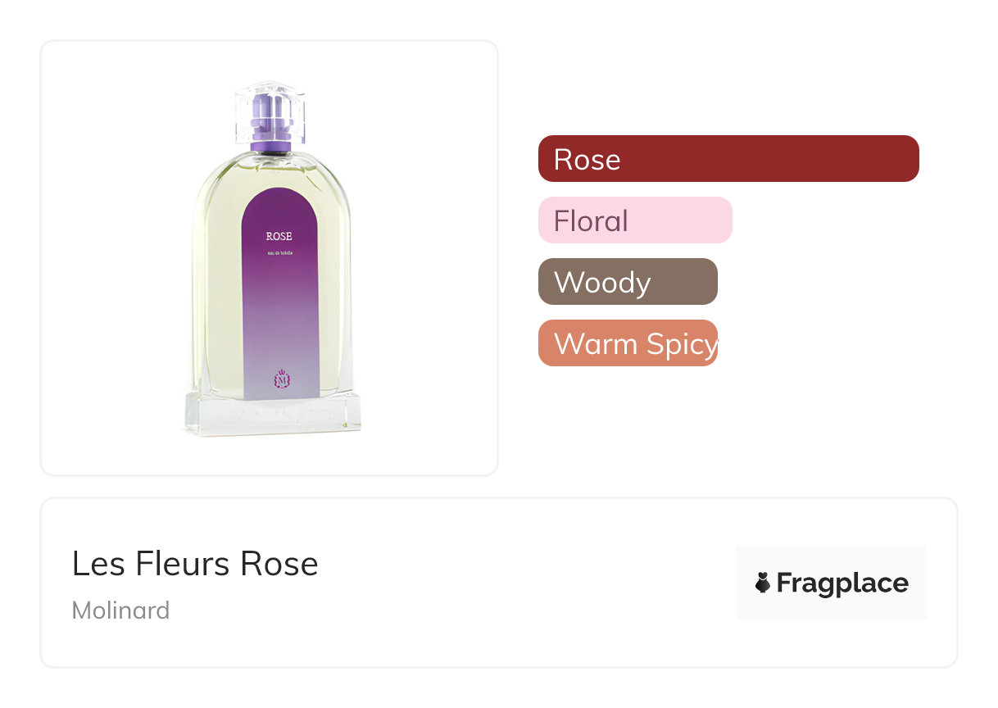Select the dark red Rose accord bar
Screen dimensions: 998x708
coord(728,158)
